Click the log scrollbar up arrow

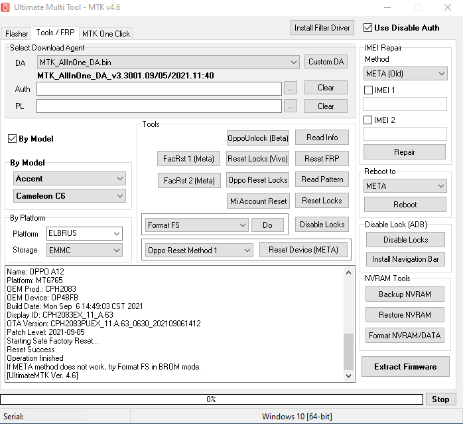click(x=349, y=272)
